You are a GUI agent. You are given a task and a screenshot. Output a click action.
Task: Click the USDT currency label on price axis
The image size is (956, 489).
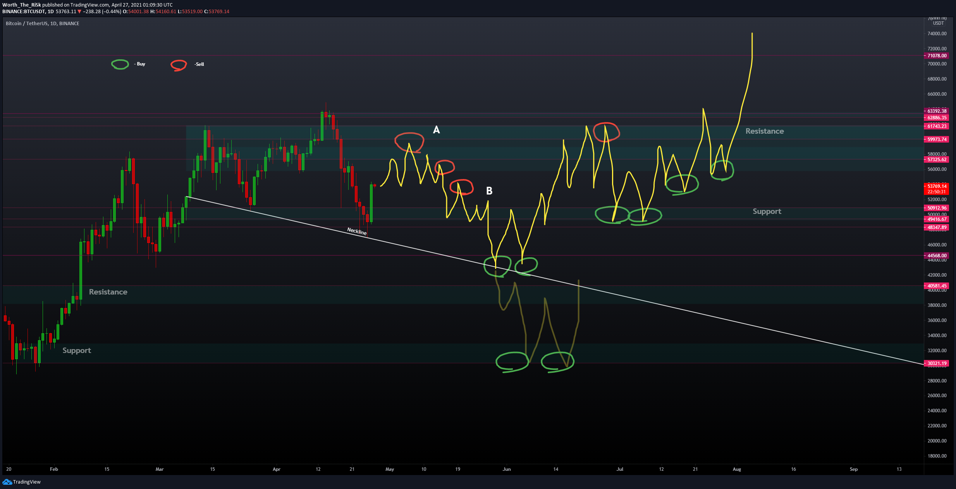(x=938, y=23)
